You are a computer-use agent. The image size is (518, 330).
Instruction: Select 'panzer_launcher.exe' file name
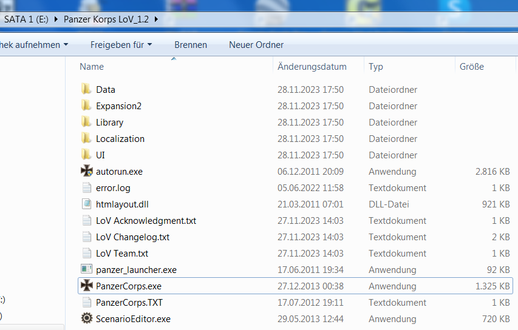(136, 270)
